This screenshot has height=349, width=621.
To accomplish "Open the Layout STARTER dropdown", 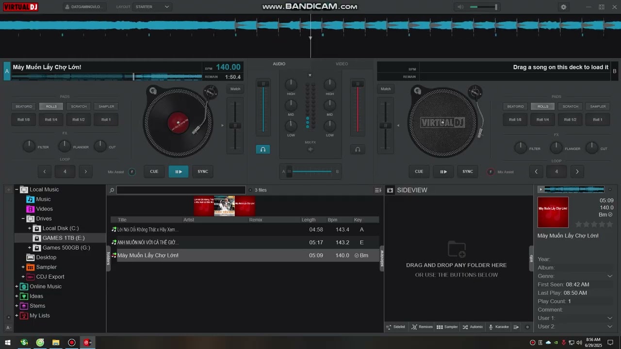I will tap(152, 7).
